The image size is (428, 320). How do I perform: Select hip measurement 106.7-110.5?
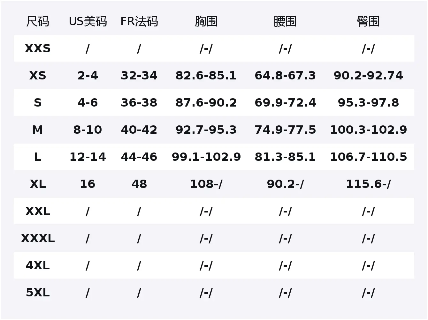[x=368, y=157]
